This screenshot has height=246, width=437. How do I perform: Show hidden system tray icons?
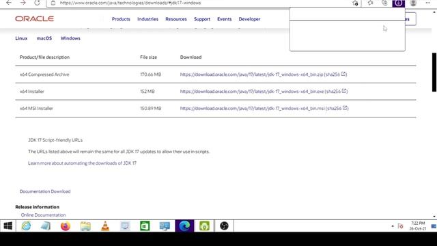tap(393, 226)
